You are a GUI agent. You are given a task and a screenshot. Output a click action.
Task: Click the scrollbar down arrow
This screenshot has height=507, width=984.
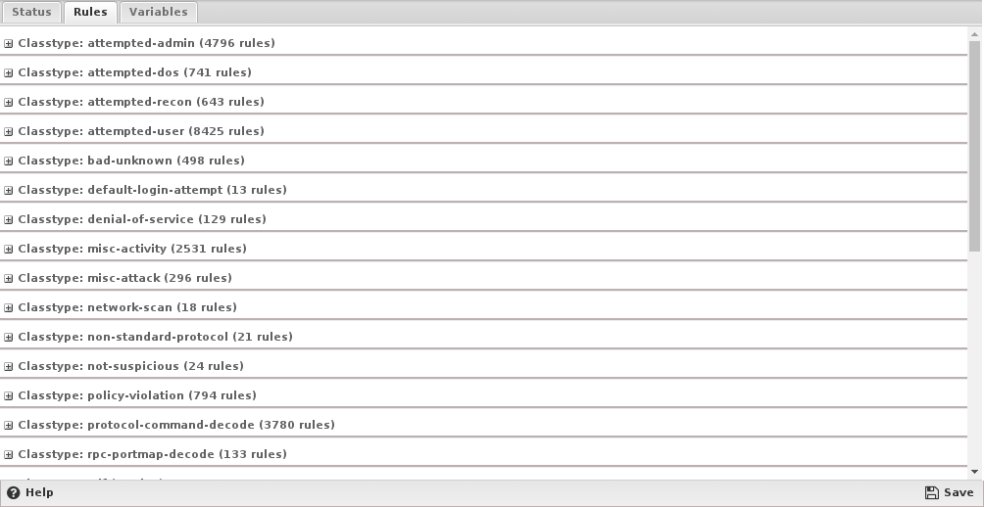click(974, 472)
